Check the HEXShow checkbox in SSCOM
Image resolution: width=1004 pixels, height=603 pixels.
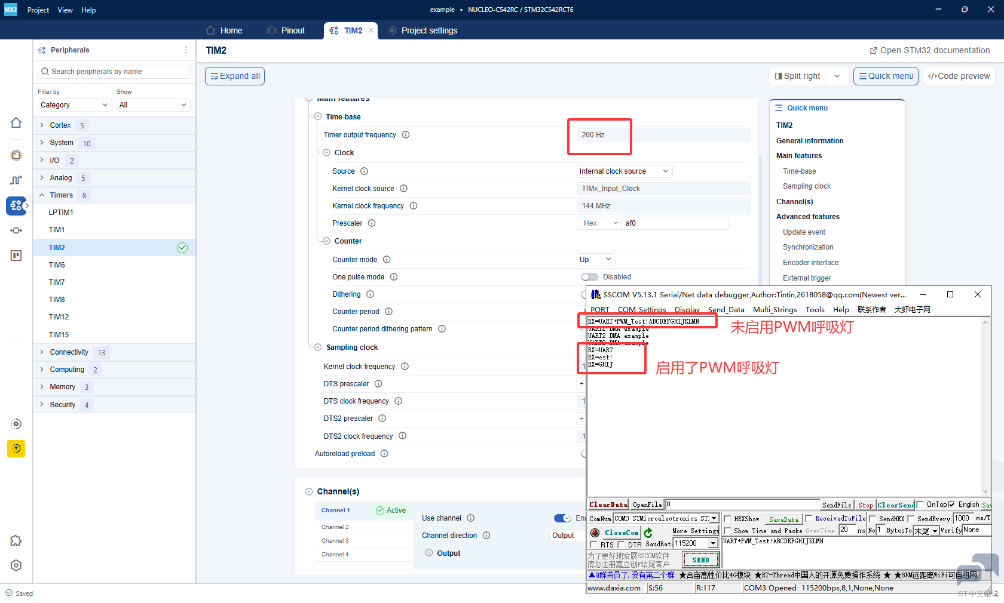[727, 519]
